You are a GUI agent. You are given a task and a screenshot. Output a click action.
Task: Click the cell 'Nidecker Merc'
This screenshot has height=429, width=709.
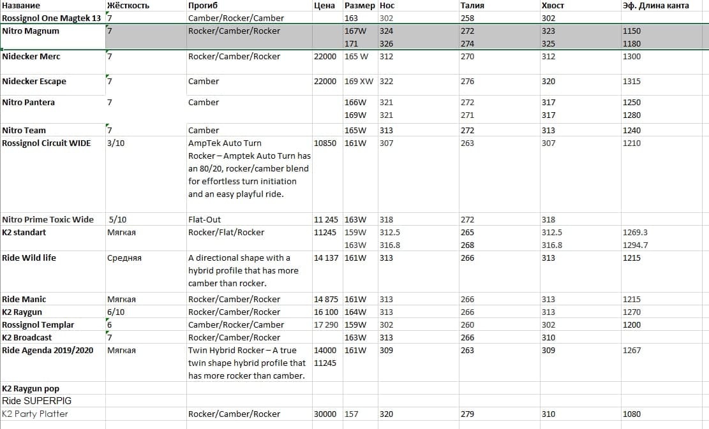pyautogui.click(x=53, y=62)
